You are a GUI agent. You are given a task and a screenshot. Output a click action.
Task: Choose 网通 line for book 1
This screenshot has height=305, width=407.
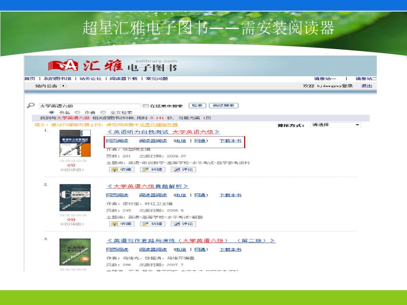[x=201, y=141]
